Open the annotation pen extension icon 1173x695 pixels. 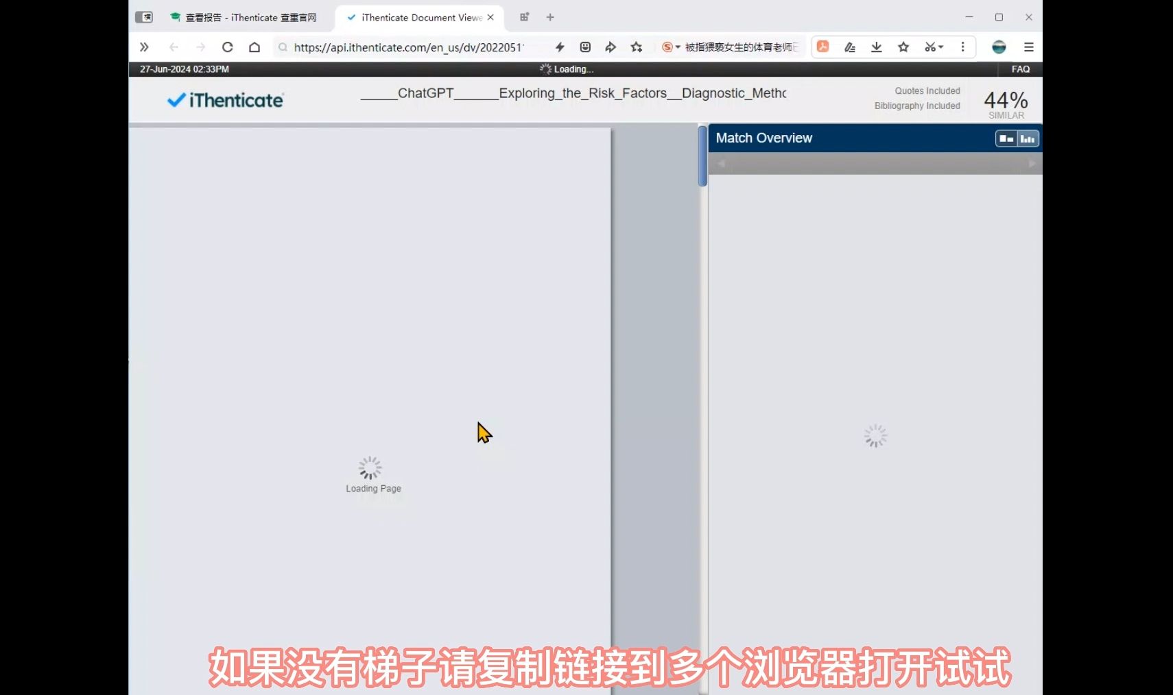click(x=850, y=47)
